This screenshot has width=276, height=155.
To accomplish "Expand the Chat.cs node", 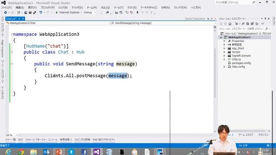I will (224, 59).
